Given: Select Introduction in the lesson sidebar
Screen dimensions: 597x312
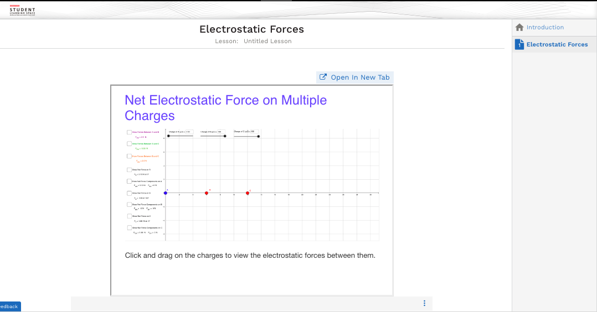Looking at the screenshot, I should [x=545, y=27].
